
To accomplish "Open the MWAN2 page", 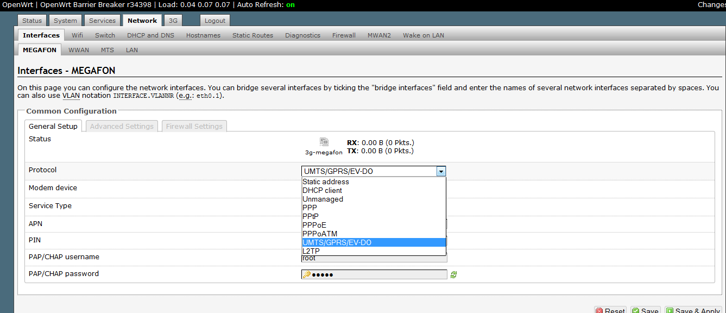I will 379,35.
